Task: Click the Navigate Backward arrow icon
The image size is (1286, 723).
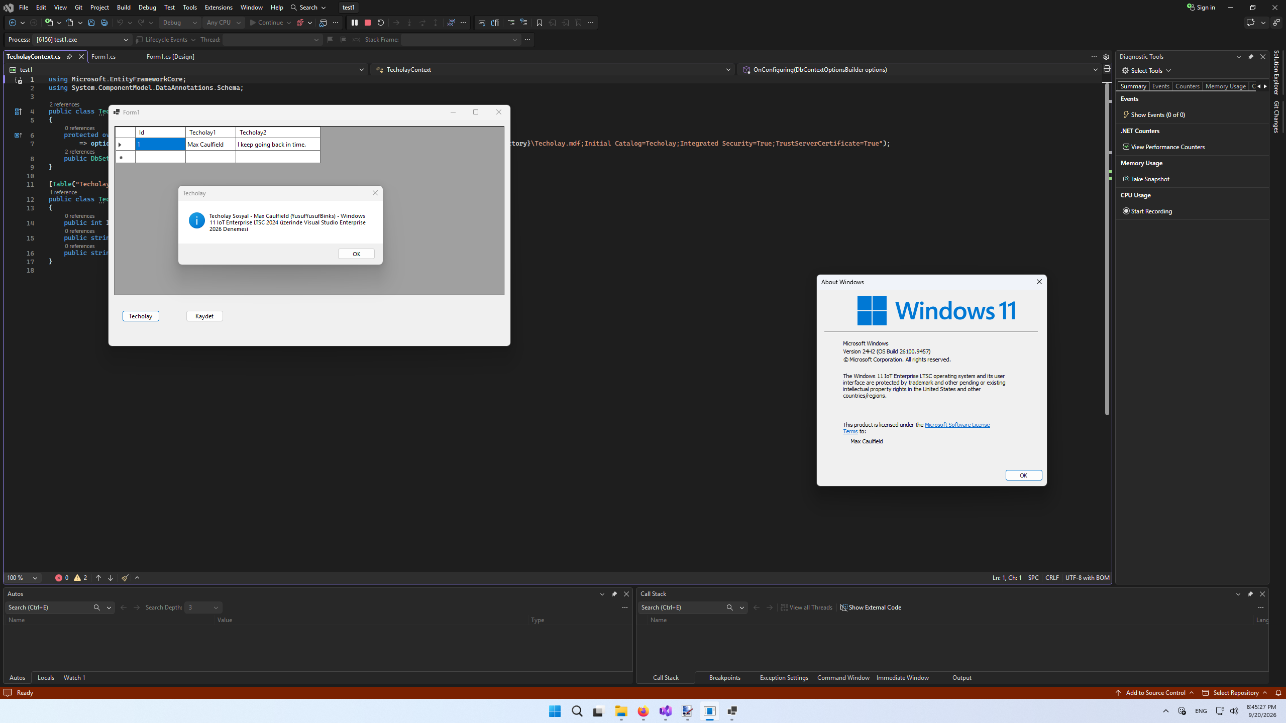Action: click(x=13, y=23)
